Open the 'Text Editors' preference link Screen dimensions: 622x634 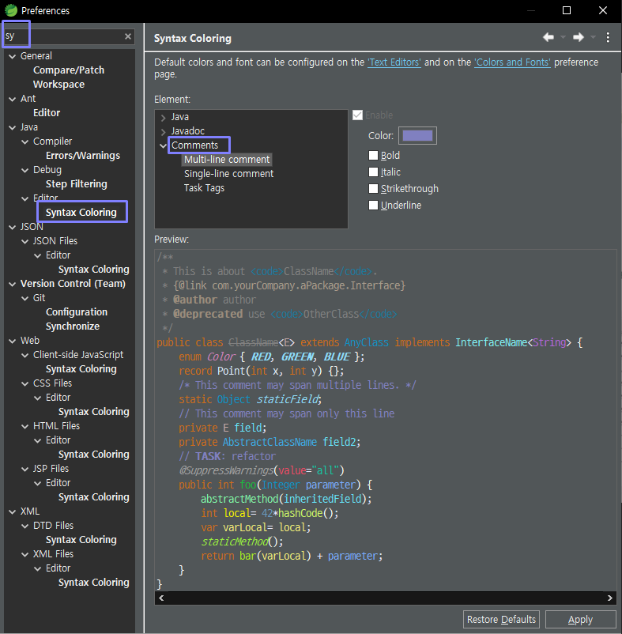[x=394, y=62]
